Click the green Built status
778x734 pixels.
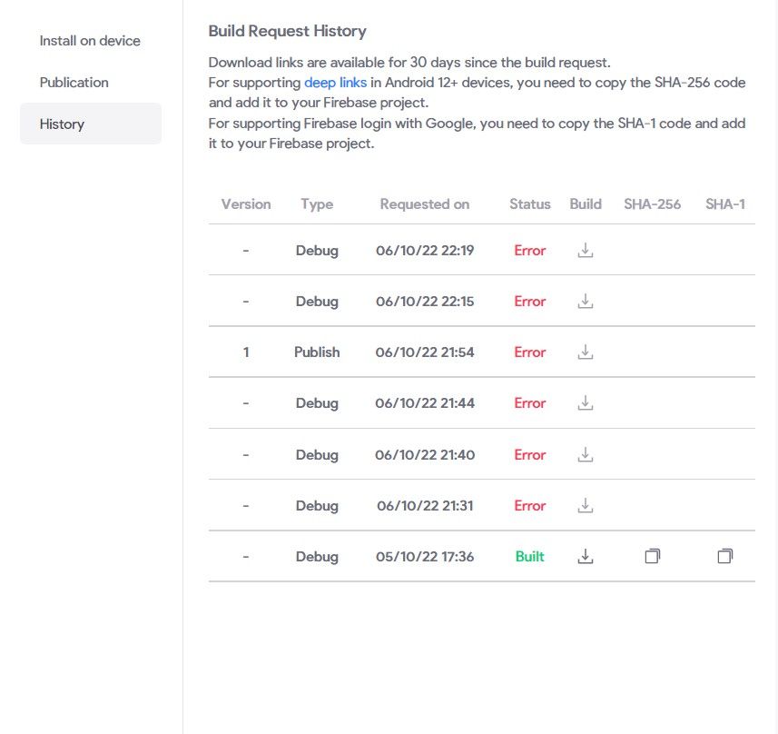click(530, 556)
